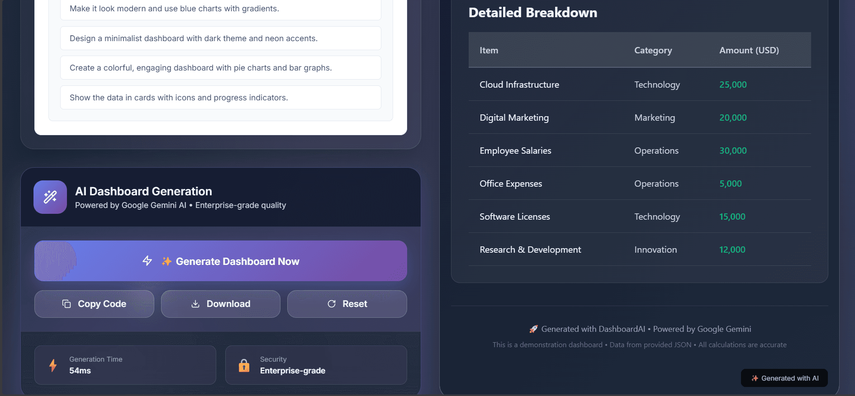This screenshot has width=855, height=396.
Task: Click Operations category in Office Expenses row
Action: point(656,184)
